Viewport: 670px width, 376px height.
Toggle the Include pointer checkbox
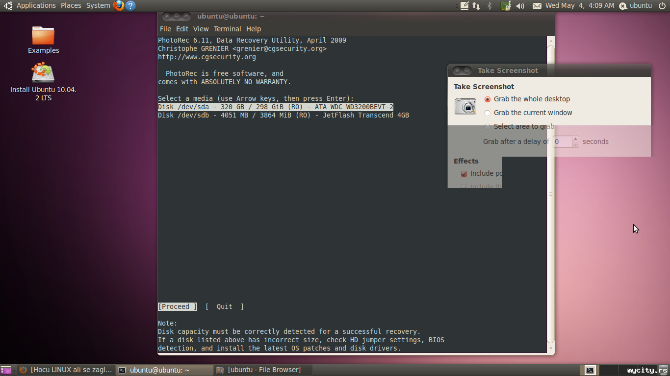click(464, 174)
